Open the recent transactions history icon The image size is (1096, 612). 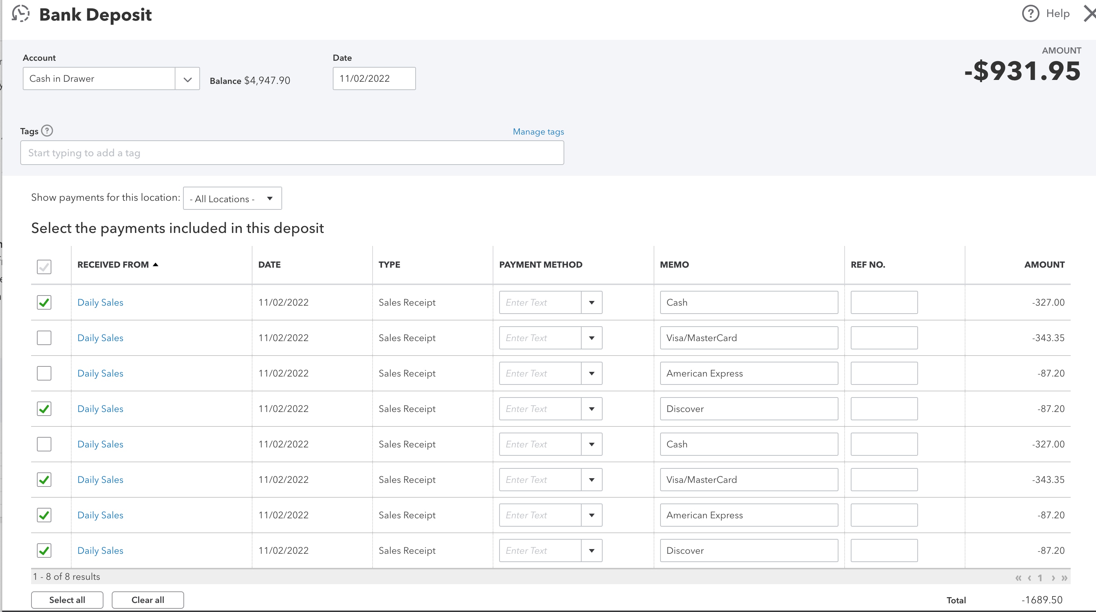pos(20,14)
